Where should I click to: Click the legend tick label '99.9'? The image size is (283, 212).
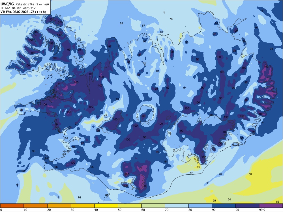click(262, 210)
